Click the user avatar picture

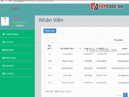point(5,21)
